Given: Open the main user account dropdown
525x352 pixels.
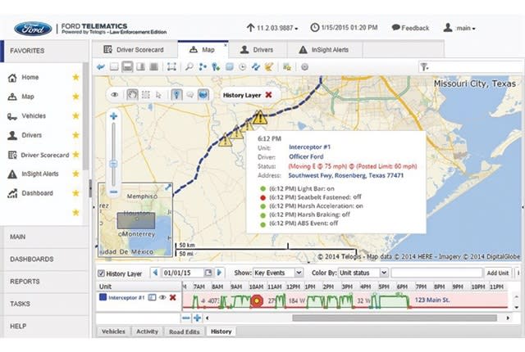Looking at the screenshot, I should click(x=459, y=28).
